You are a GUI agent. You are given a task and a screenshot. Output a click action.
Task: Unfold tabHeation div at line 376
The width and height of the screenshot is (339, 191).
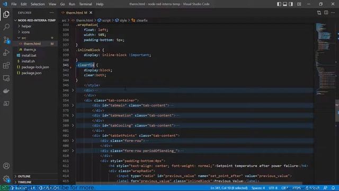pyautogui.click(x=73, y=115)
